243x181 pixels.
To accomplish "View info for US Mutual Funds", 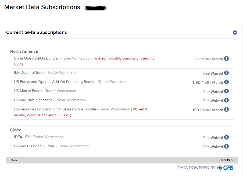I will pyautogui.click(x=226, y=91).
